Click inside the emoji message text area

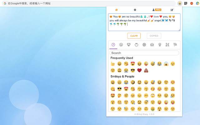(x=144, y=22)
